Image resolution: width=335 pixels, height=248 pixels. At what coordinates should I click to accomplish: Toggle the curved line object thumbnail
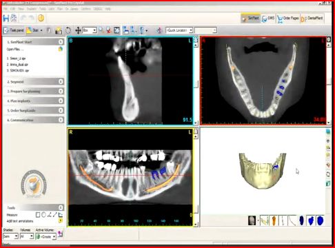click(x=292, y=220)
